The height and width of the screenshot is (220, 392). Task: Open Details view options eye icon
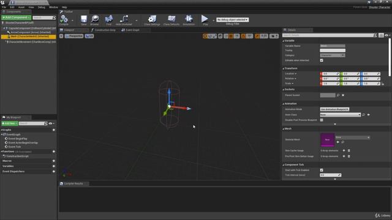tap(387, 35)
